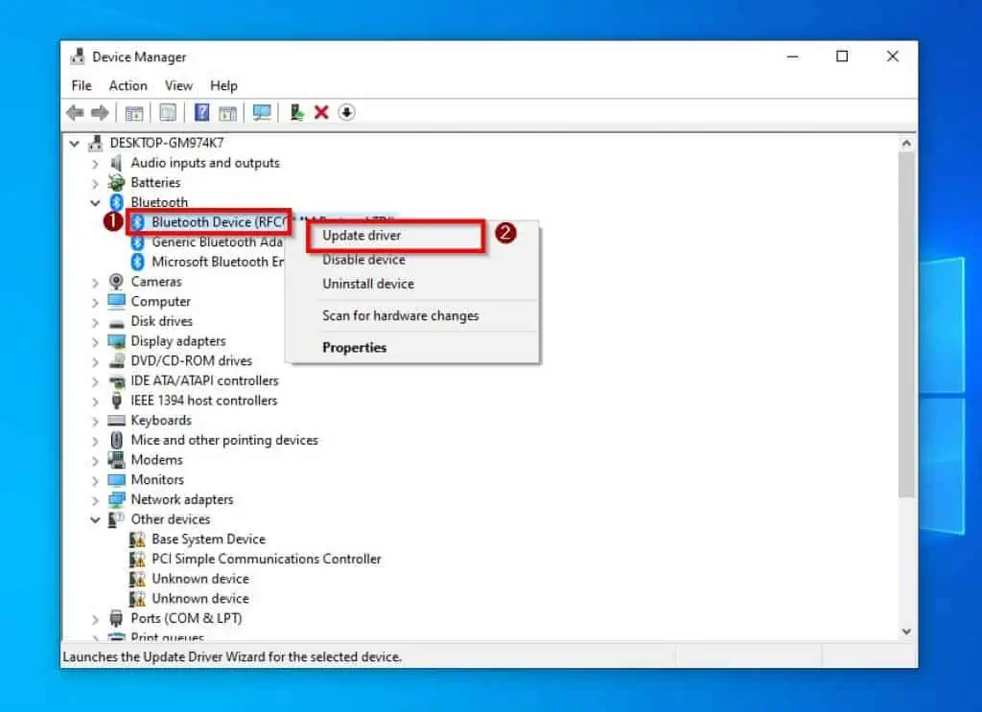The height and width of the screenshot is (712, 982).
Task: Click the Mice and other pointing devices icon
Action: pyautogui.click(x=116, y=441)
